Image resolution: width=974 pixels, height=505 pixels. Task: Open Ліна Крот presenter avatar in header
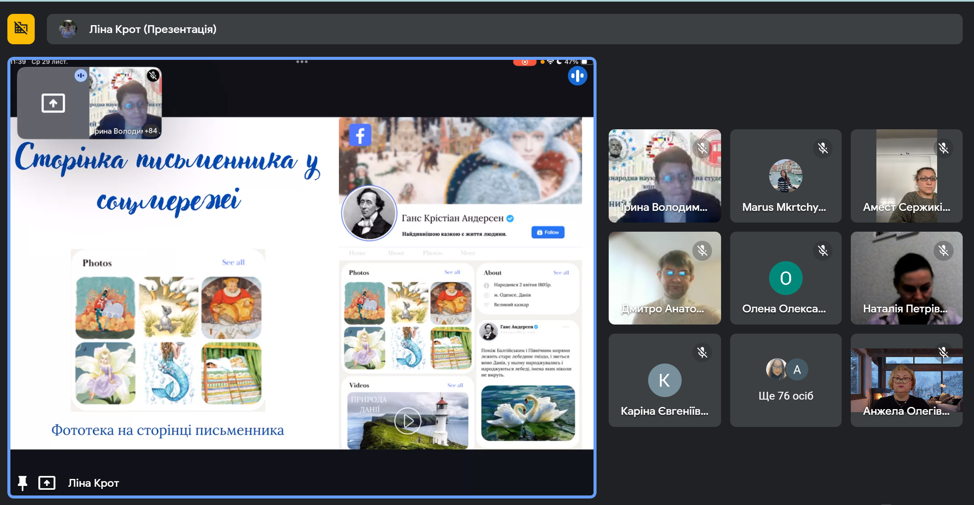point(68,29)
